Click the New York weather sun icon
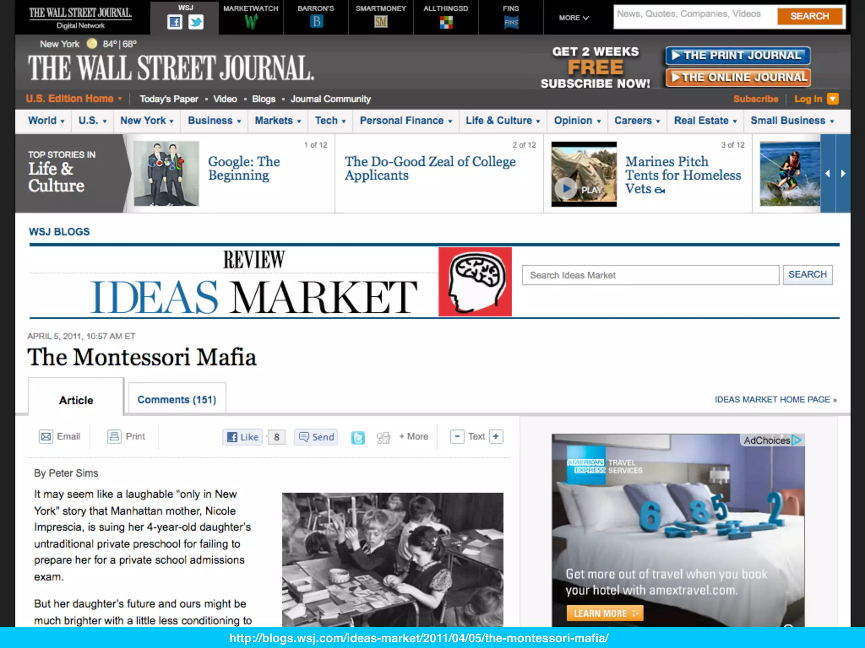This screenshot has width=865, height=648. (x=92, y=43)
